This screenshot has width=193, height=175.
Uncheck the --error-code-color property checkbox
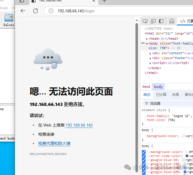pyautogui.click(x=144, y=156)
